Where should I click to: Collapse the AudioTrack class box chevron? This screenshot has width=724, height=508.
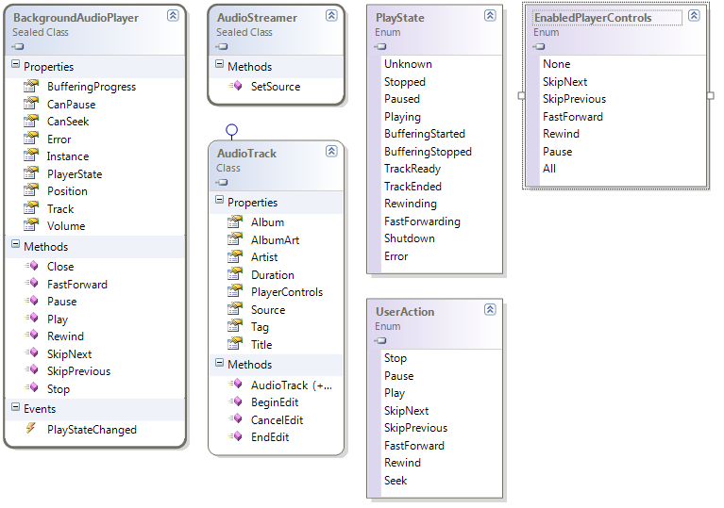coord(331,151)
